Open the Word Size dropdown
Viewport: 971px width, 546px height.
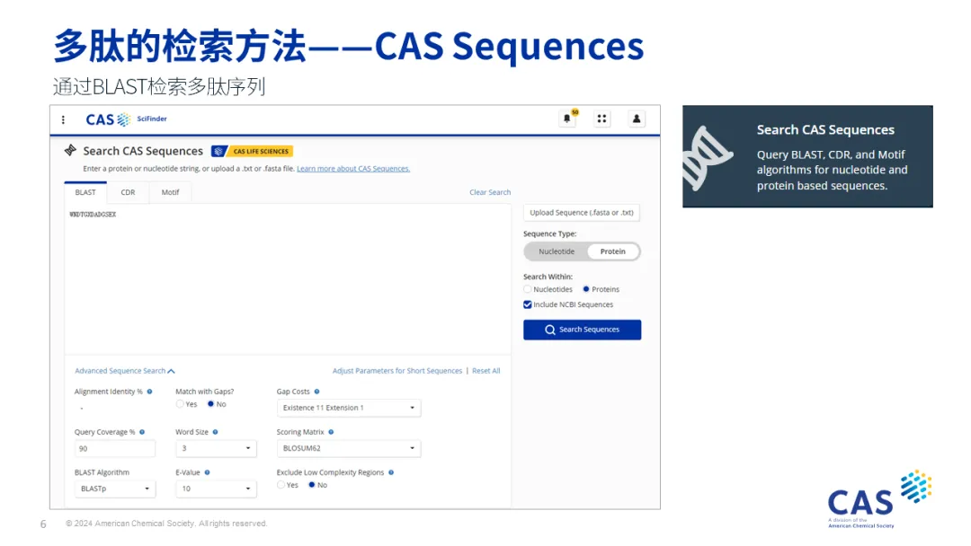coord(216,448)
